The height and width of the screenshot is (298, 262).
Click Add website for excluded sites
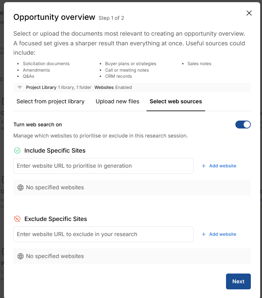point(219,234)
